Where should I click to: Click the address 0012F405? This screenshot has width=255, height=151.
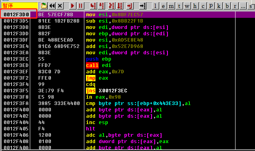(x=16, y=129)
